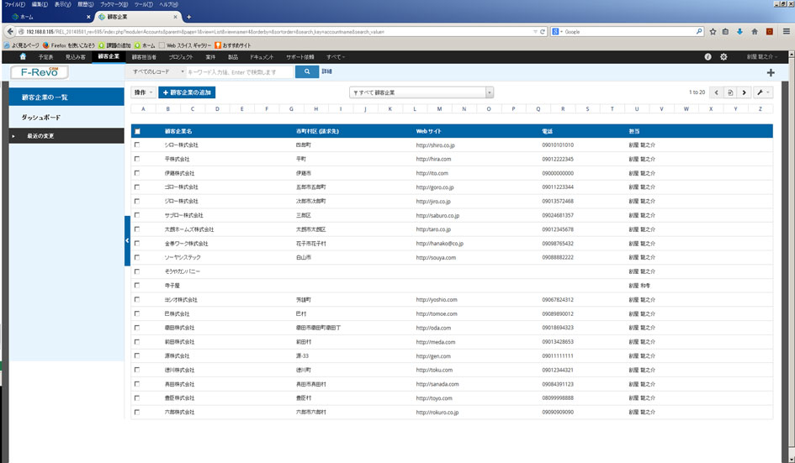Click Firefox back arrow button
Viewport: 795px width, 463px height.
10,31
